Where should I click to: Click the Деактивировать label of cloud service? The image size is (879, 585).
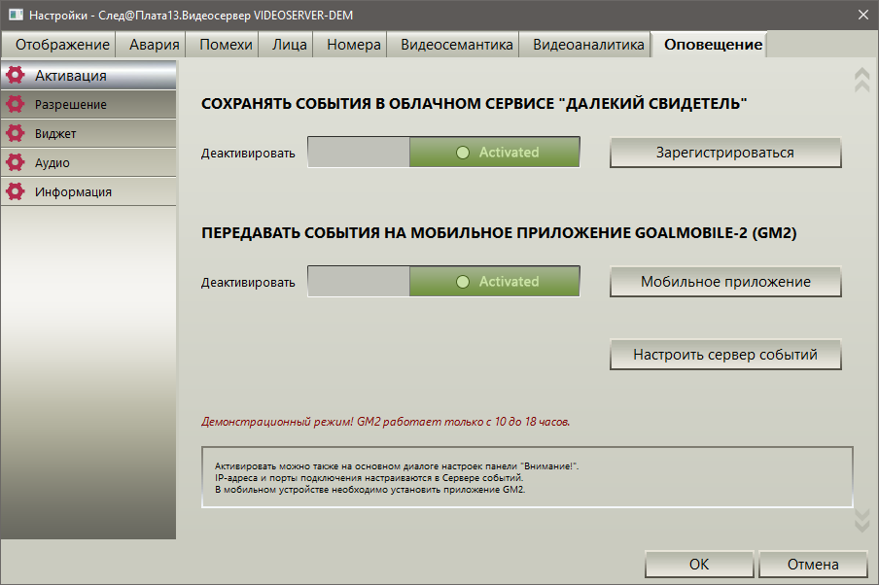pos(248,153)
